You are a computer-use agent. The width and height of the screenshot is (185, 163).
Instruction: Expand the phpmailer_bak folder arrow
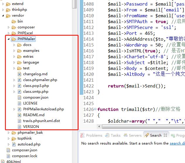(9, 133)
